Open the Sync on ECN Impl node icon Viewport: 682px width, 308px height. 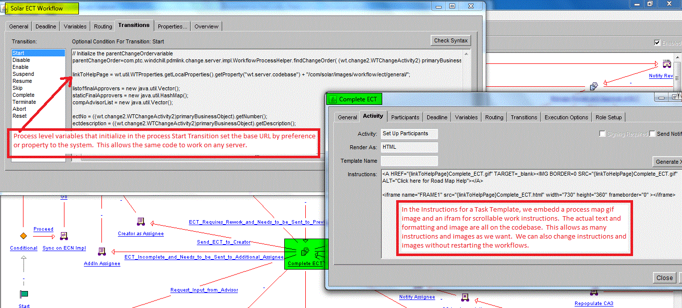pos(63,235)
